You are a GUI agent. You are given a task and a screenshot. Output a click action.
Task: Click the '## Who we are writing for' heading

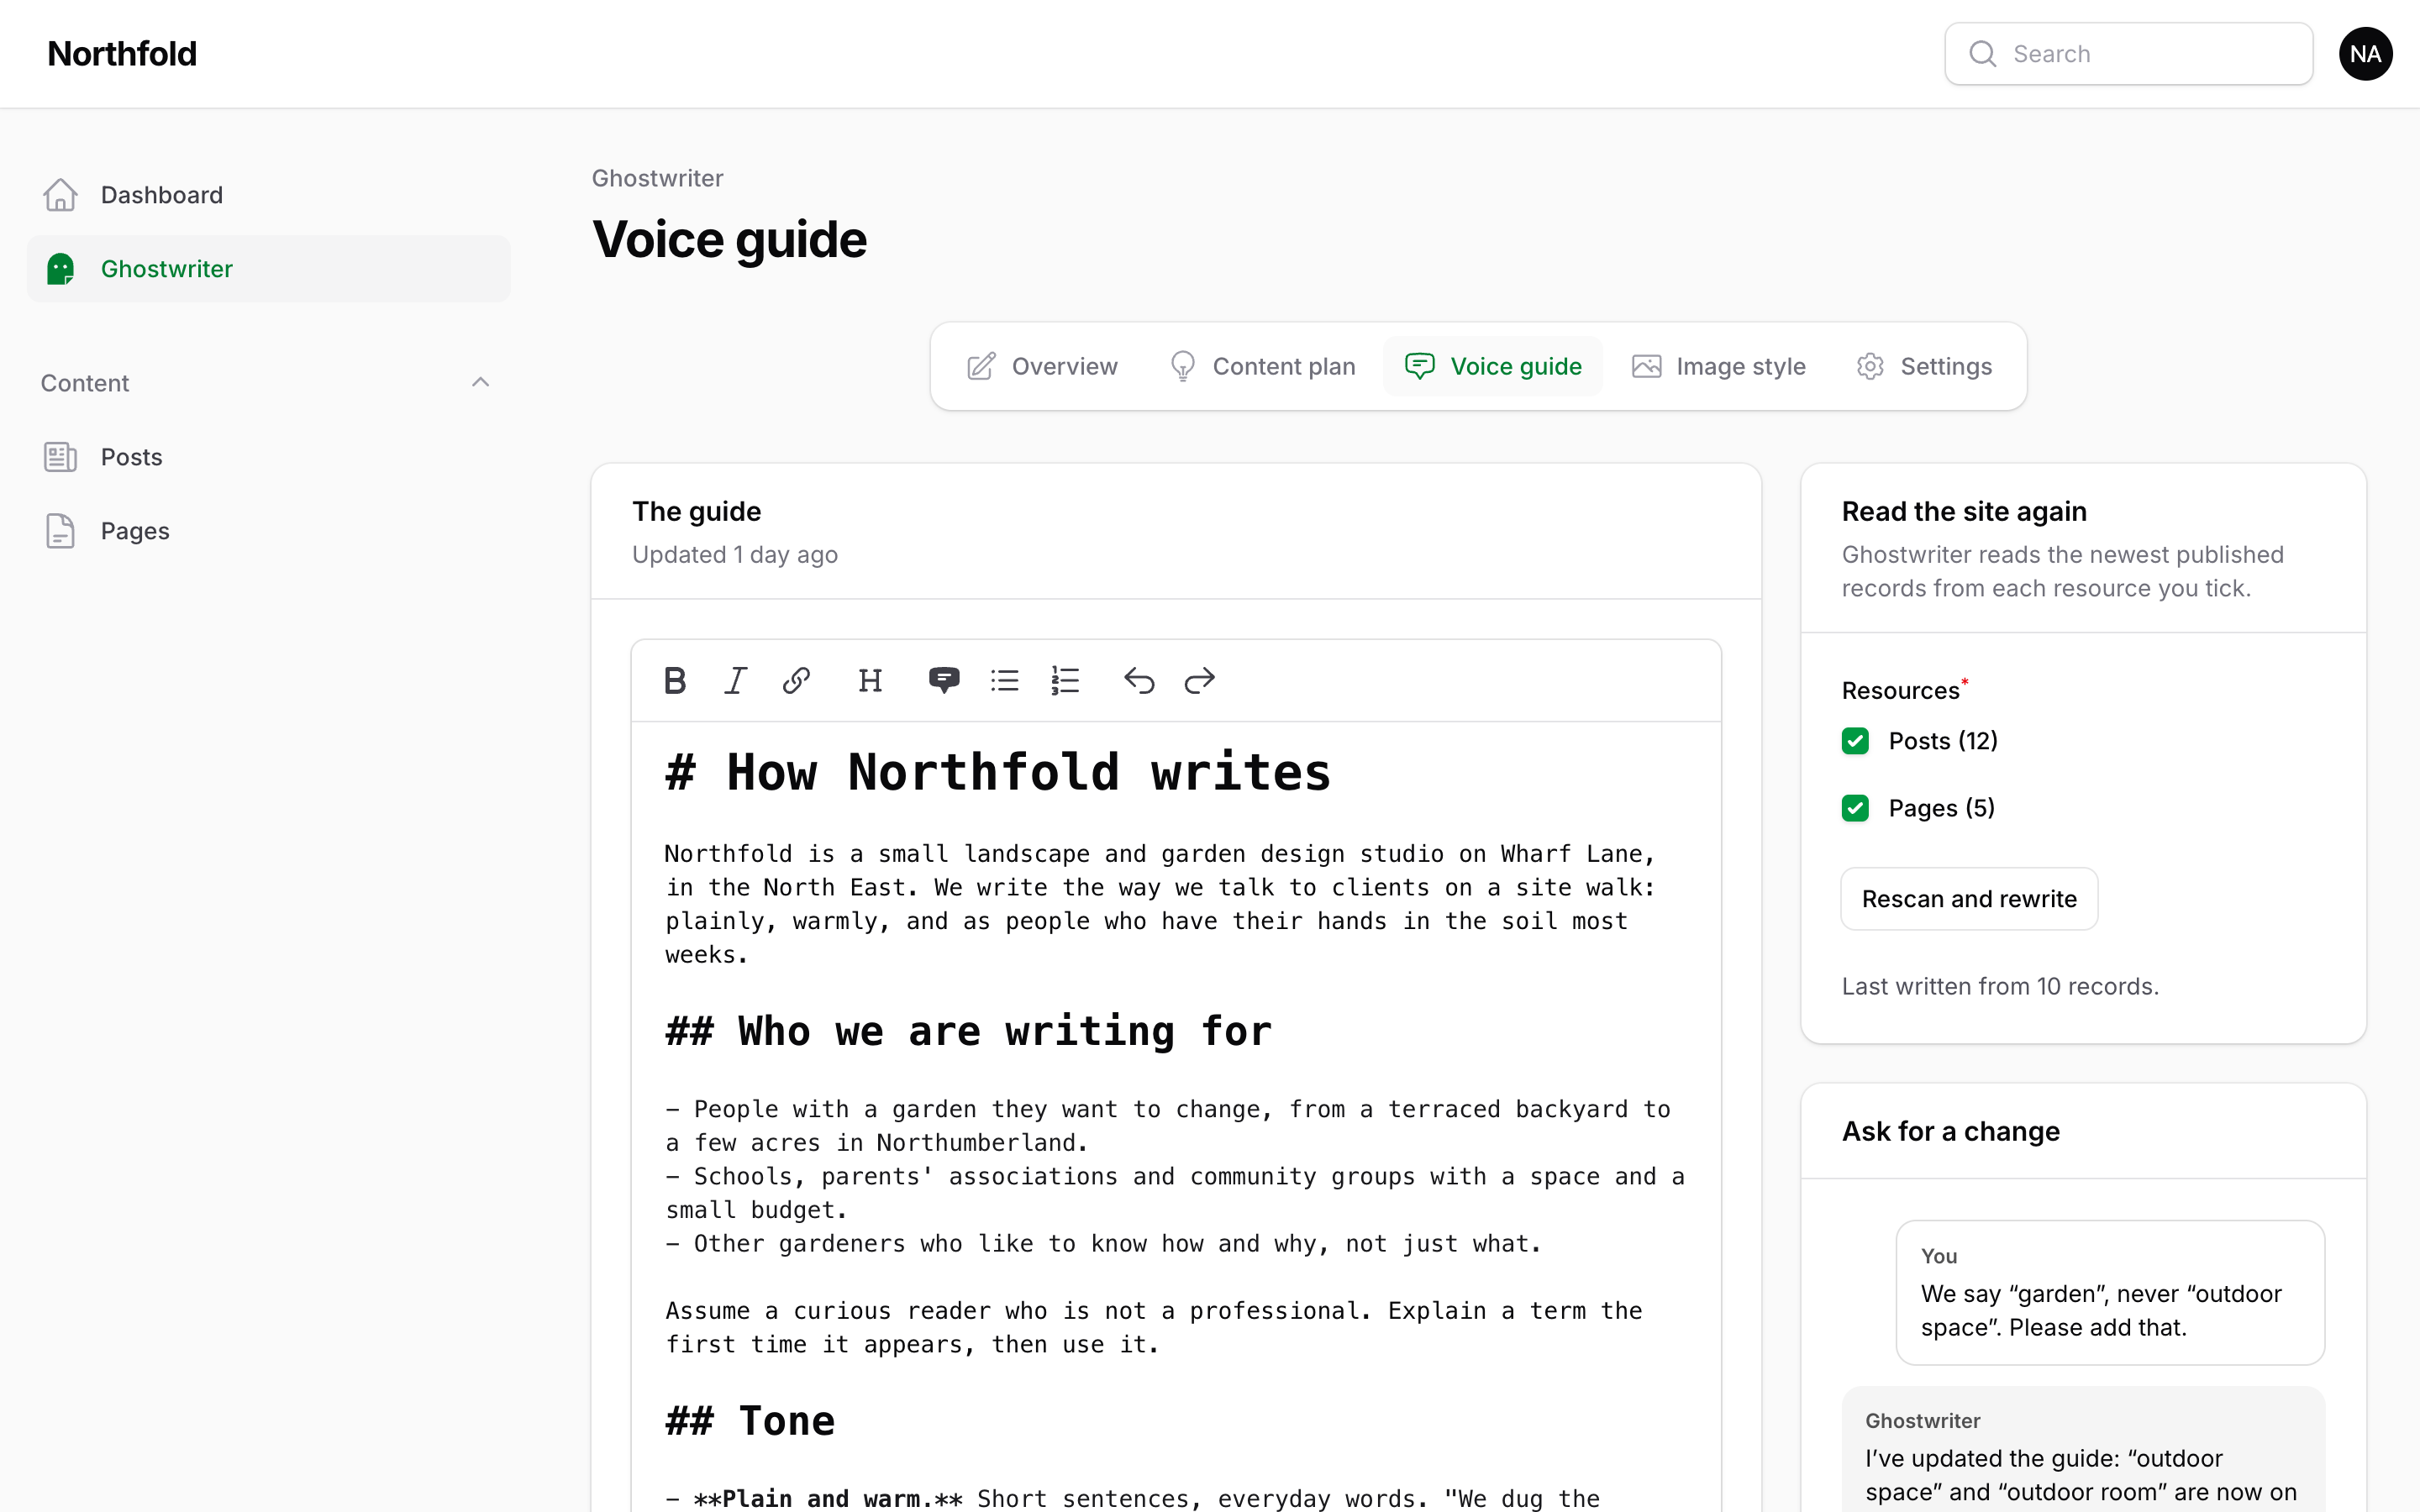click(x=968, y=1031)
